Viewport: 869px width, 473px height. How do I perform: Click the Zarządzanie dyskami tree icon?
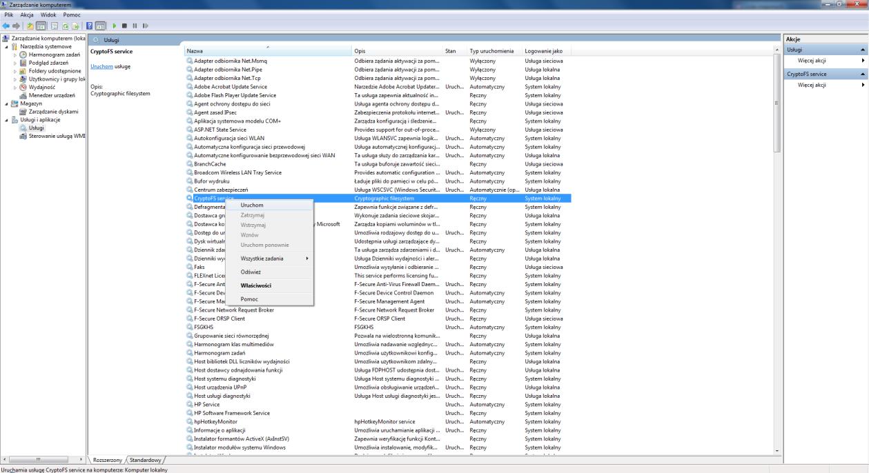[23, 111]
